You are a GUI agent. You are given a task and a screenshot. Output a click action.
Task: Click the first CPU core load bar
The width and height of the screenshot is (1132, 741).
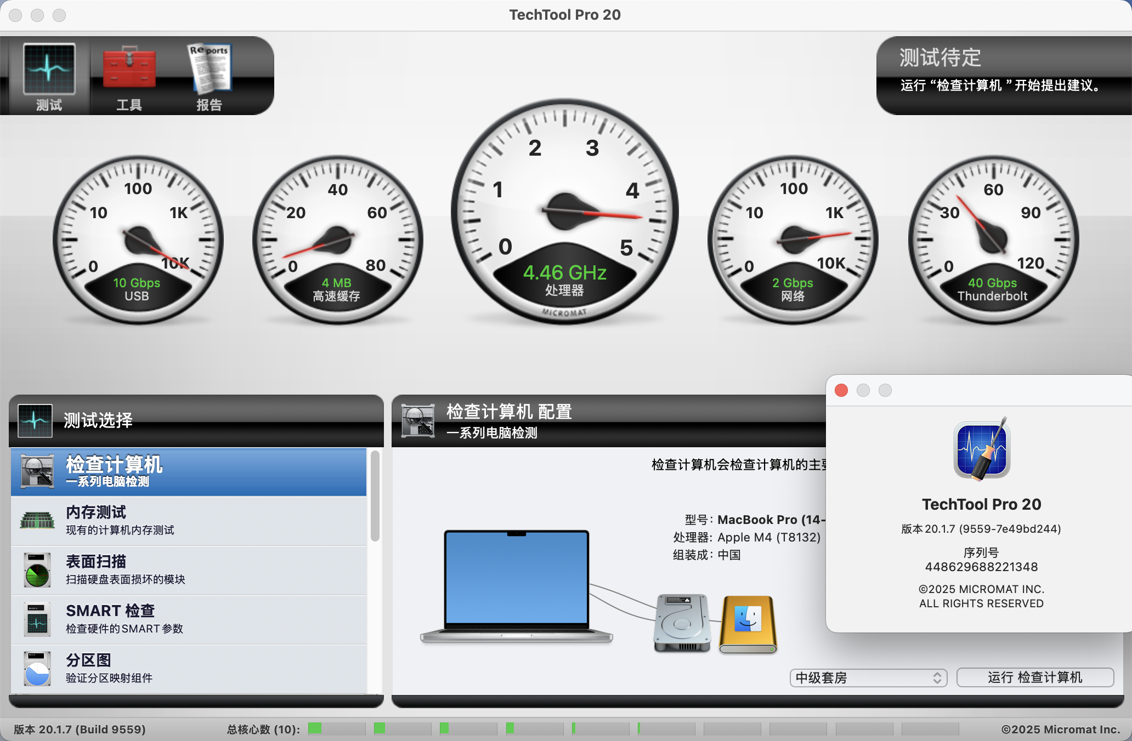337,728
